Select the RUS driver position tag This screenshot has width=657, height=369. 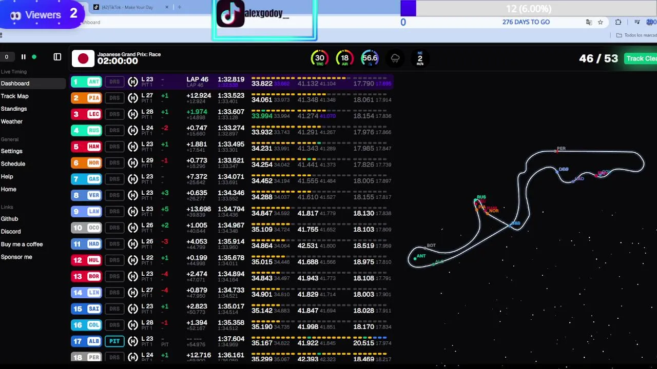[x=86, y=130]
